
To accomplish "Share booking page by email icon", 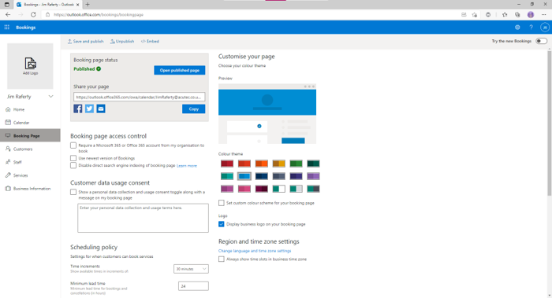I will 101,109.
